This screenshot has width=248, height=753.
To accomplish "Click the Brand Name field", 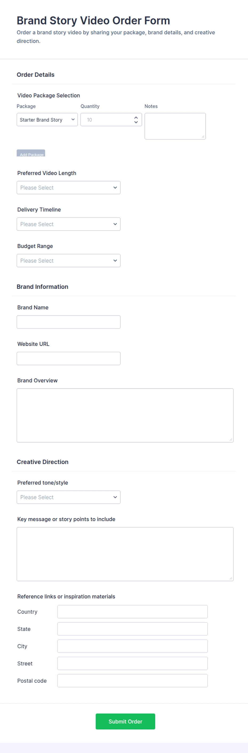I will click(69, 322).
